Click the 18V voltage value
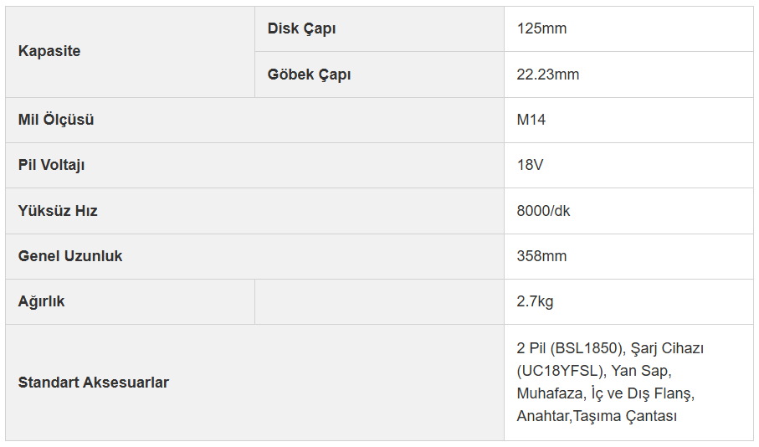This screenshot has width=759, height=447. tap(530, 165)
